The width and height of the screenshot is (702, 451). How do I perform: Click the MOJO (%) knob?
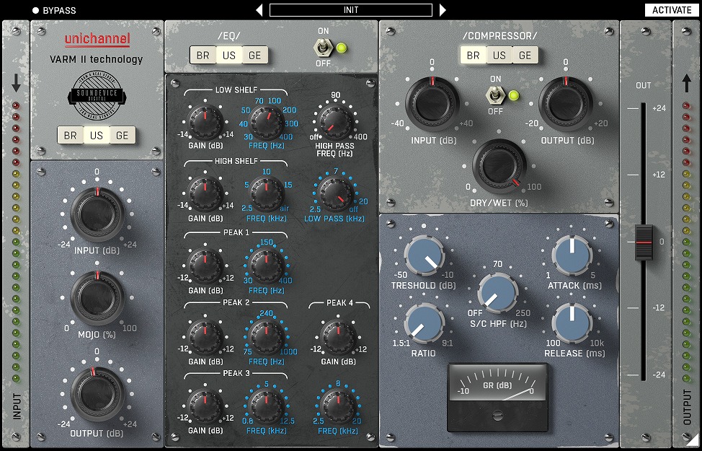point(97,297)
